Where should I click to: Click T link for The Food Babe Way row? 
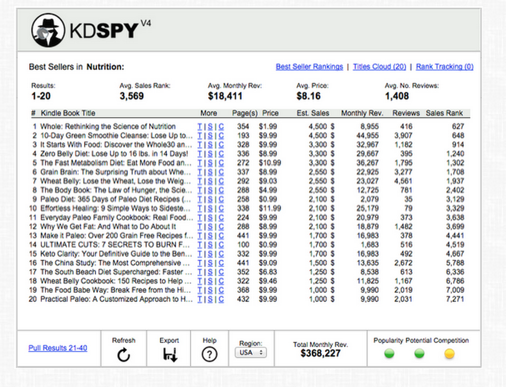click(x=200, y=290)
